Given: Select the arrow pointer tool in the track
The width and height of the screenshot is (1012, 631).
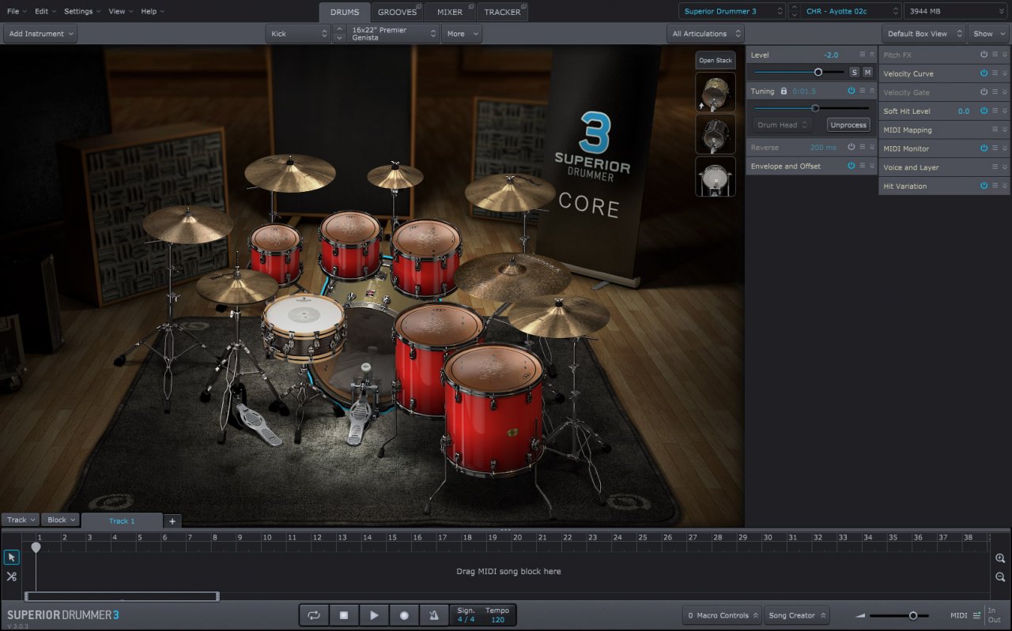Looking at the screenshot, I should [11, 557].
